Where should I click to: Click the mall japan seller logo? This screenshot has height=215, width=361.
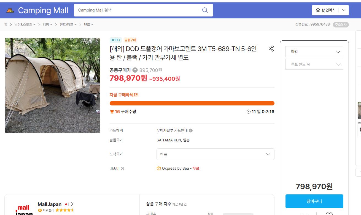pos(24,210)
